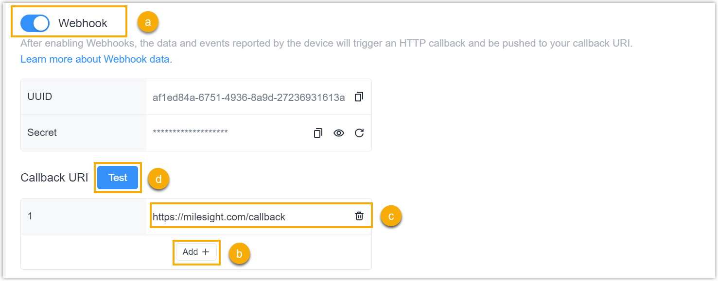Click the orange annotation marker a

tap(148, 22)
